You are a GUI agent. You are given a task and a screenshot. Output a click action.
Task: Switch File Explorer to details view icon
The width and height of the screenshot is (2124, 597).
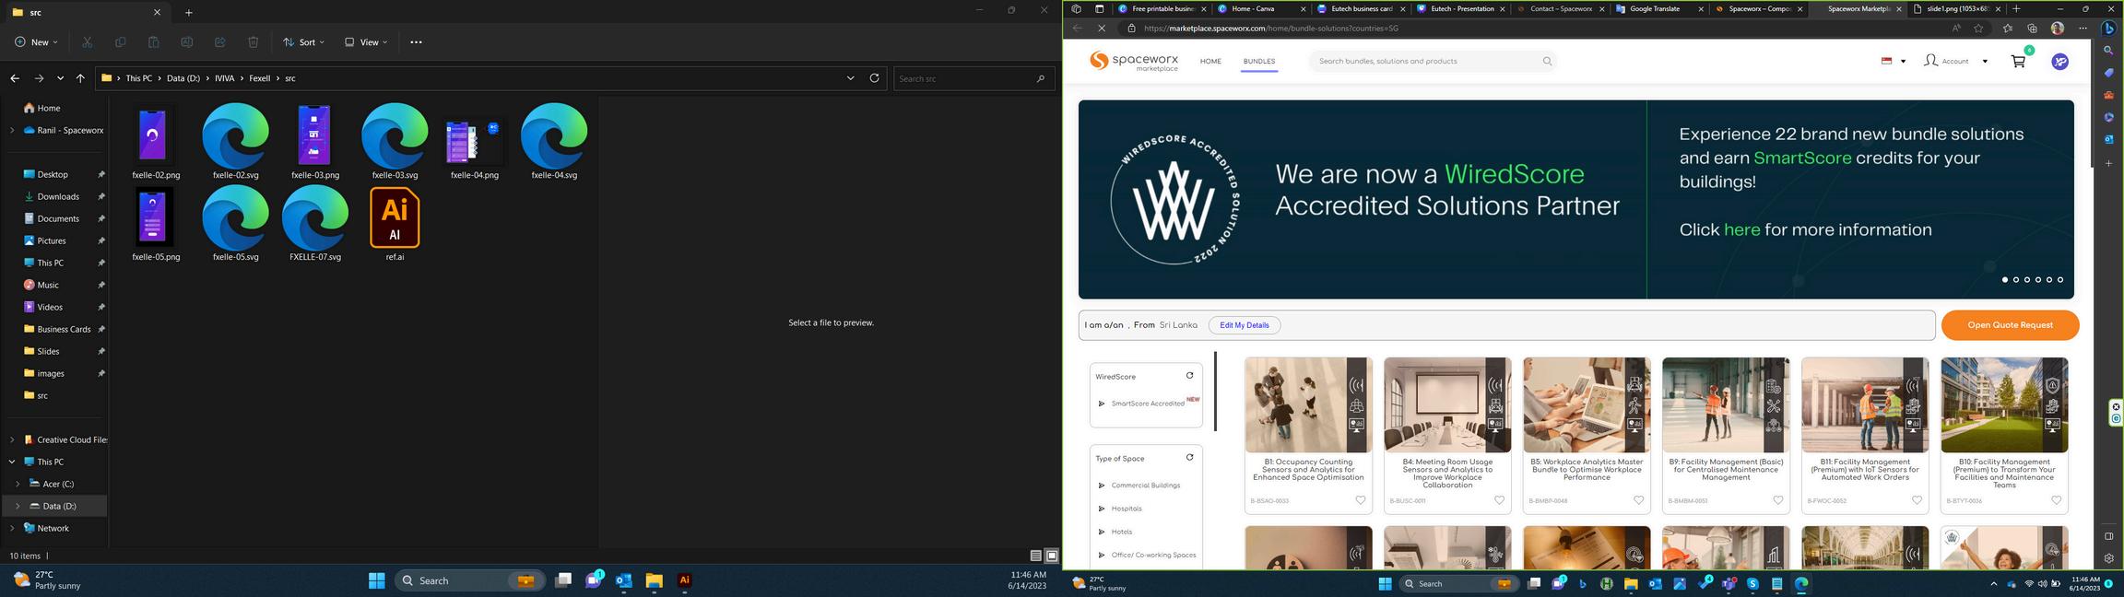tap(1035, 556)
